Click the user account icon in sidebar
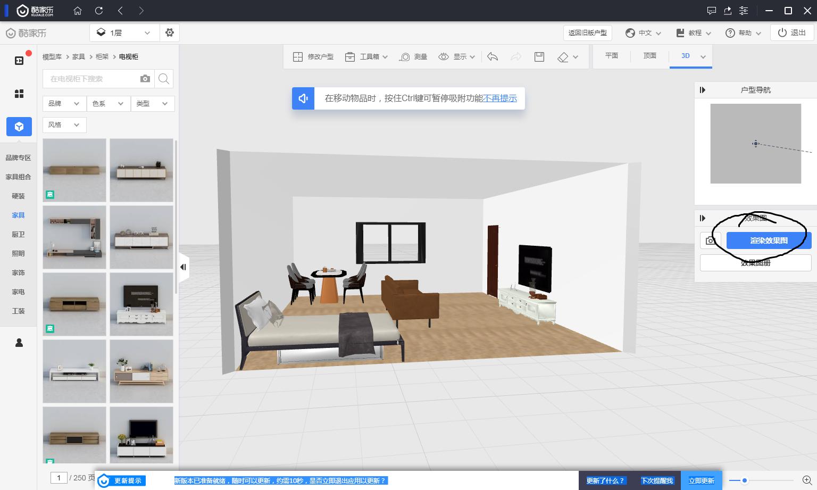The image size is (817, 490). [19, 343]
